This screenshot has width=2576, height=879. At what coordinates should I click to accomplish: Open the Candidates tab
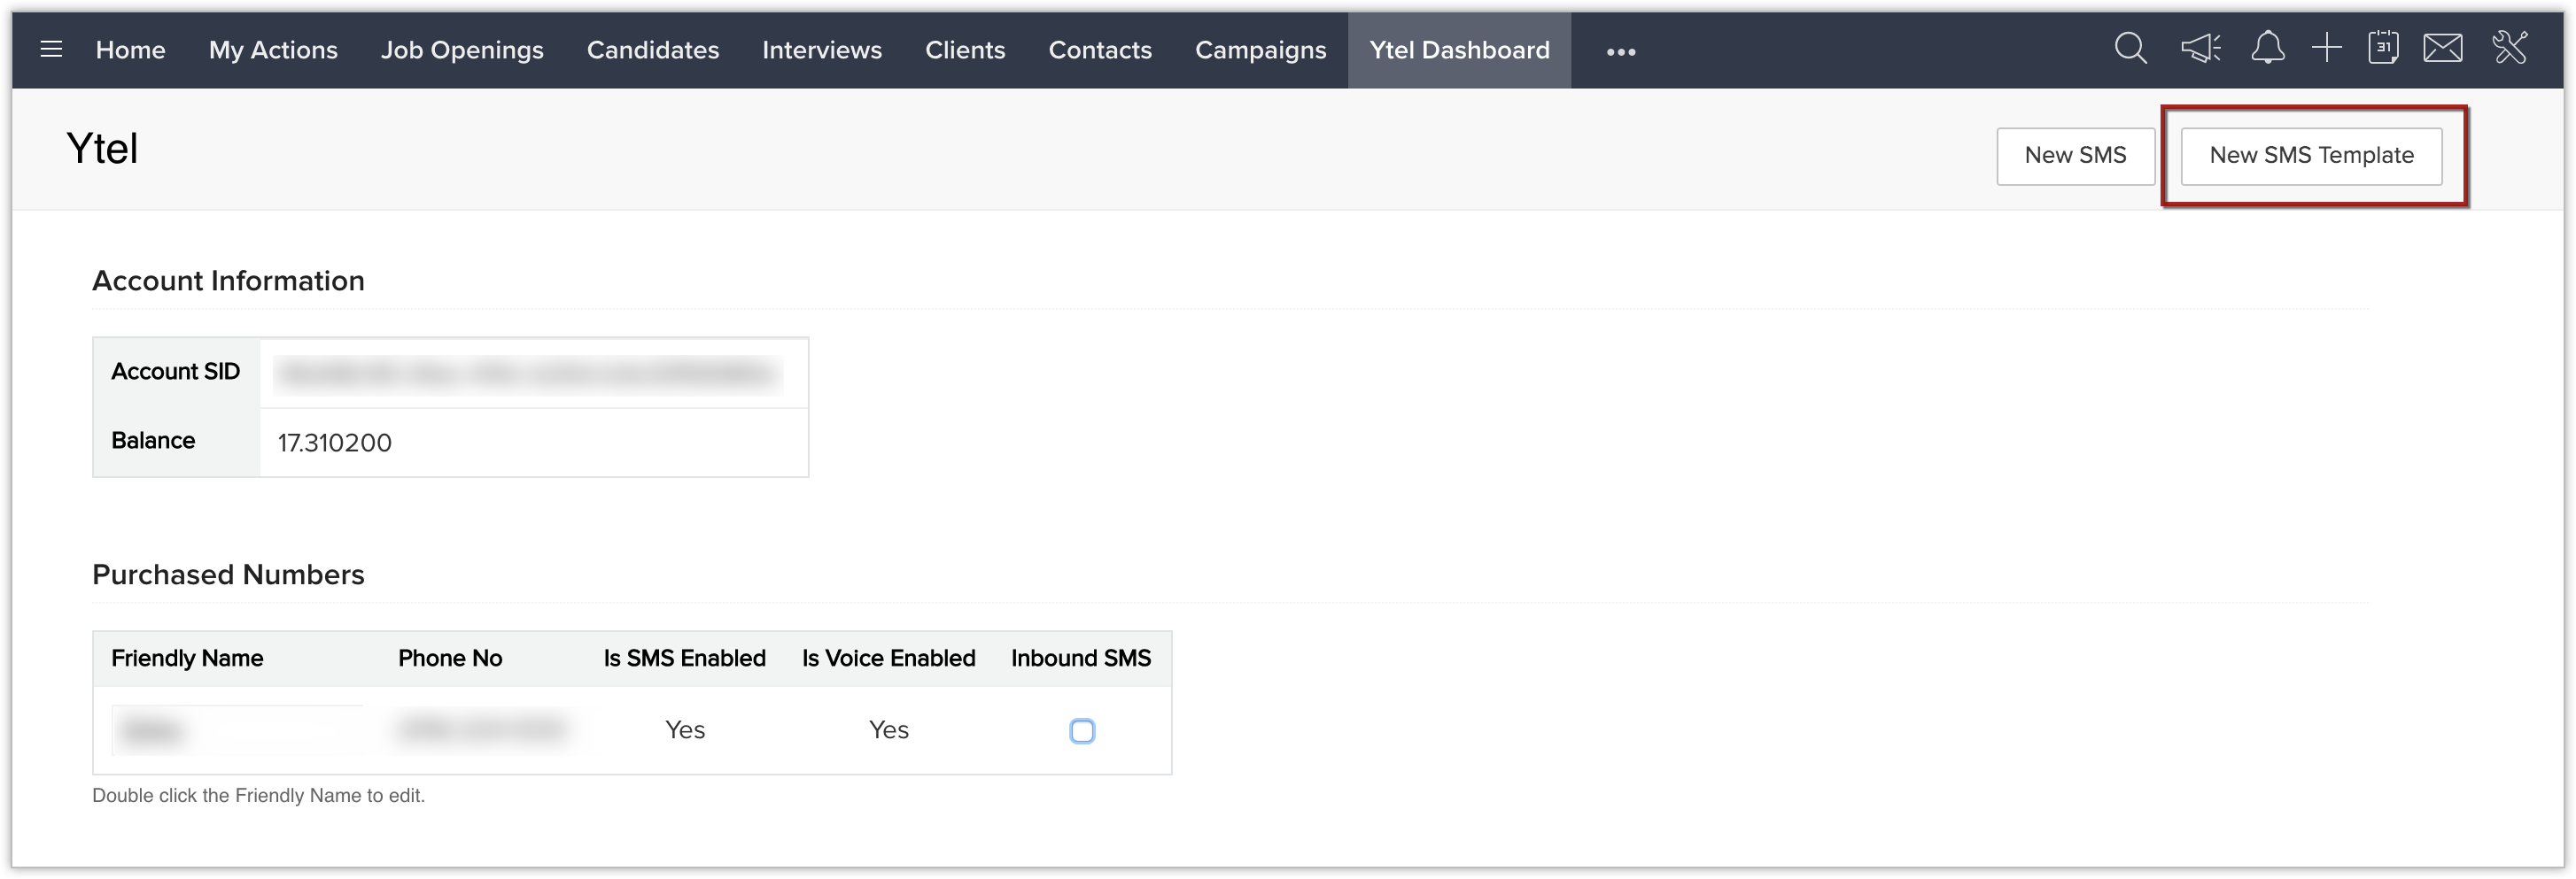pyautogui.click(x=653, y=50)
